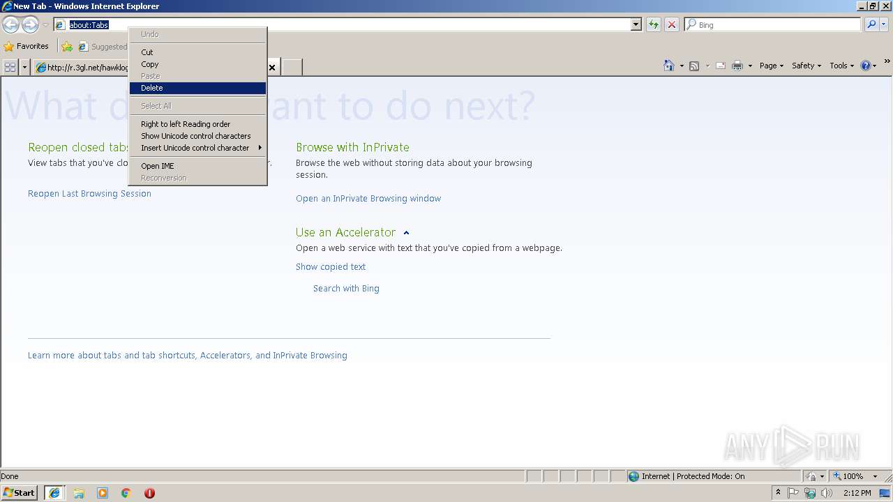Open the Tools menu
893x502 pixels.
pyautogui.click(x=842, y=66)
